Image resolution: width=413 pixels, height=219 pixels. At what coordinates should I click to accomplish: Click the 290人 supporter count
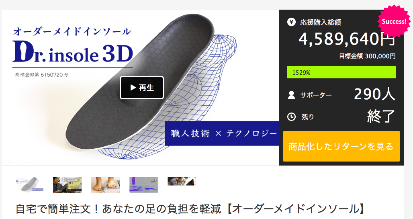(374, 94)
